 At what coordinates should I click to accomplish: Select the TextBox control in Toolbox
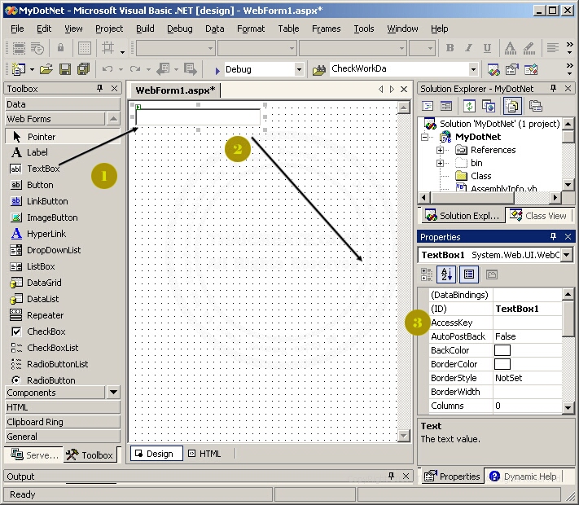pos(44,169)
